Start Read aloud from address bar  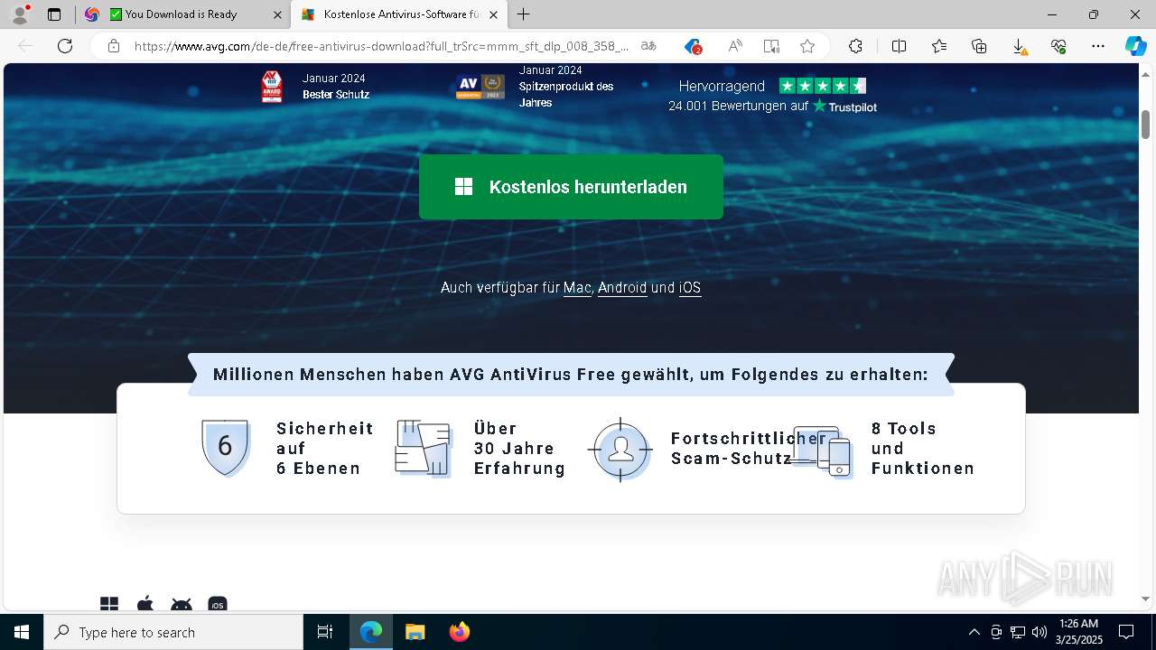[735, 46]
